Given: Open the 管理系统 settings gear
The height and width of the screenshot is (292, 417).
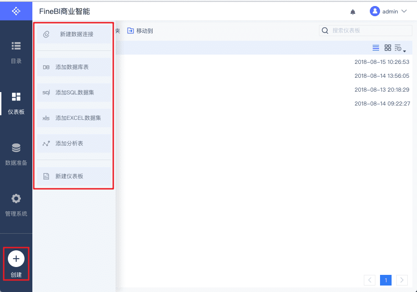Looking at the screenshot, I should [16, 205].
